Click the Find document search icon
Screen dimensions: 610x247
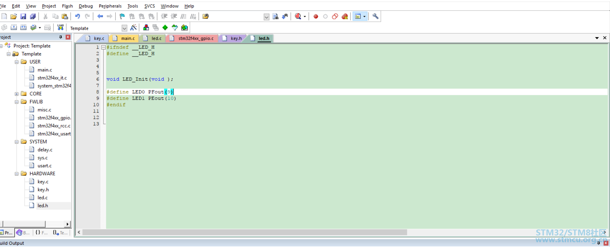pyautogui.click(x=275, y=16)
